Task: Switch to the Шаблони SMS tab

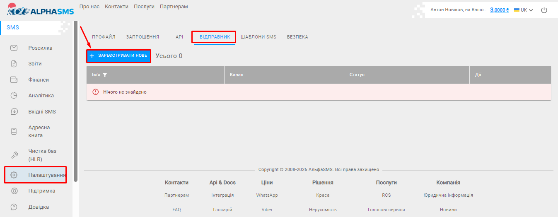Action: pyautogui.click(x=258, y=37)
